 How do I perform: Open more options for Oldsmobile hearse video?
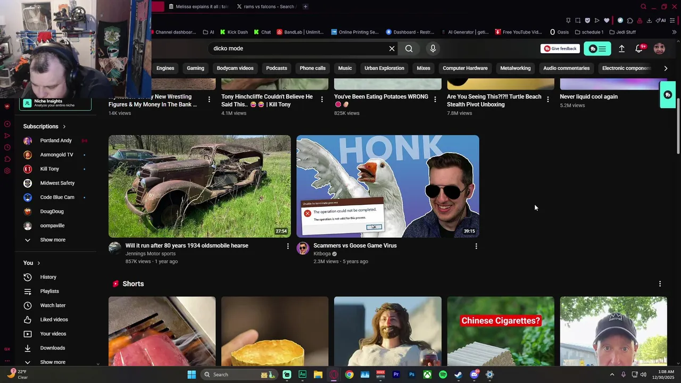pyautogui.click(x=288, y=246)
